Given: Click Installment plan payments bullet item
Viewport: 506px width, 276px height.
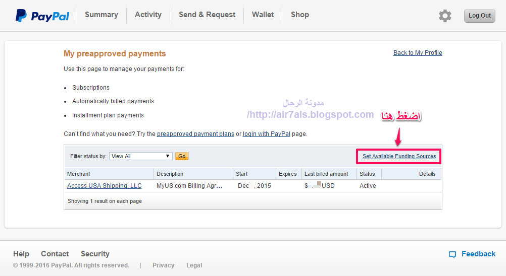Looking at the screenshot, I should pyautogui.click(x=108, y=115).
